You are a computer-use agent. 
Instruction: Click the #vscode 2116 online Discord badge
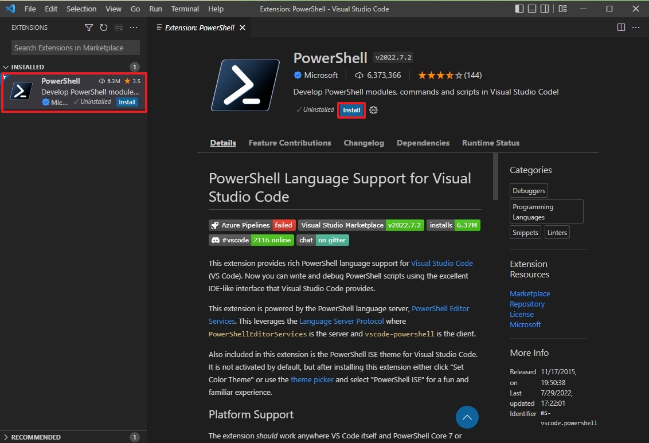(x=251, y=240)
